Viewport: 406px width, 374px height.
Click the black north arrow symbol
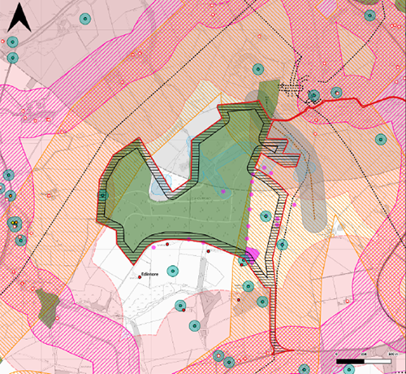[x=19, y=17]
